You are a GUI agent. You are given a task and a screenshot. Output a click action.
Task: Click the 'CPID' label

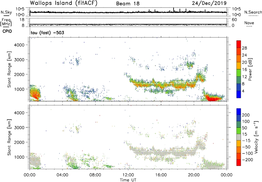click(7, 31)
